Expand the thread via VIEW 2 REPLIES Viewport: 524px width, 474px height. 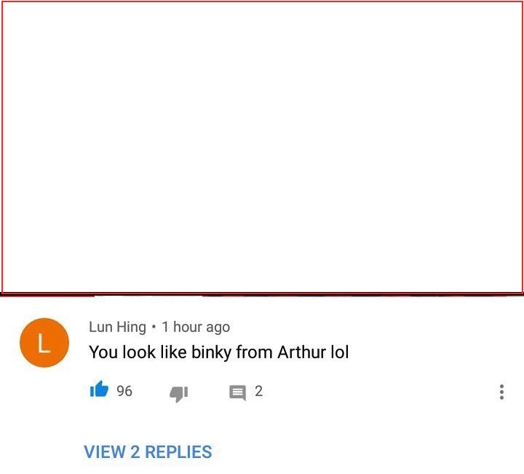[x=148, y=452]
